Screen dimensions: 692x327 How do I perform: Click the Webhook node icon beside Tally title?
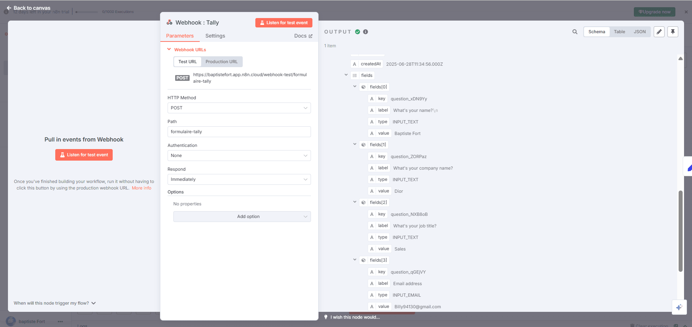(169, 22)
